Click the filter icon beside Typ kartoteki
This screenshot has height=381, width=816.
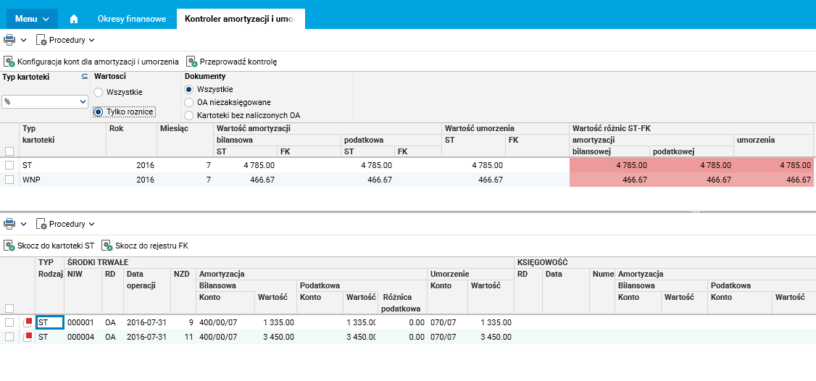coord(84,76)
